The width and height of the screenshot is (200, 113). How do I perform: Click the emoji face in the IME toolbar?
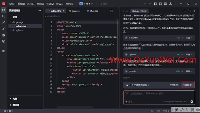click(198, 110)
